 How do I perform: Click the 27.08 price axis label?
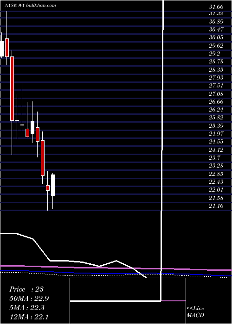point(216,94)
